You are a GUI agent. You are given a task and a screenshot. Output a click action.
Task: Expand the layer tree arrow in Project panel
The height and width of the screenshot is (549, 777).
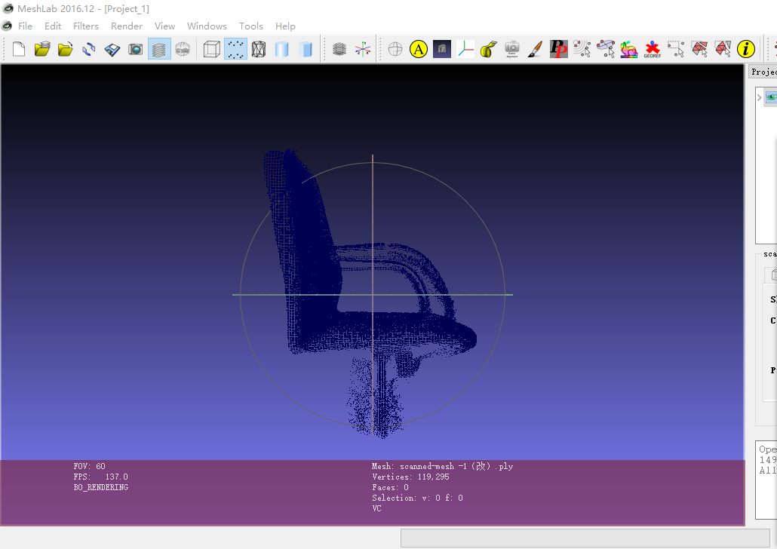[x=759, y=97]
